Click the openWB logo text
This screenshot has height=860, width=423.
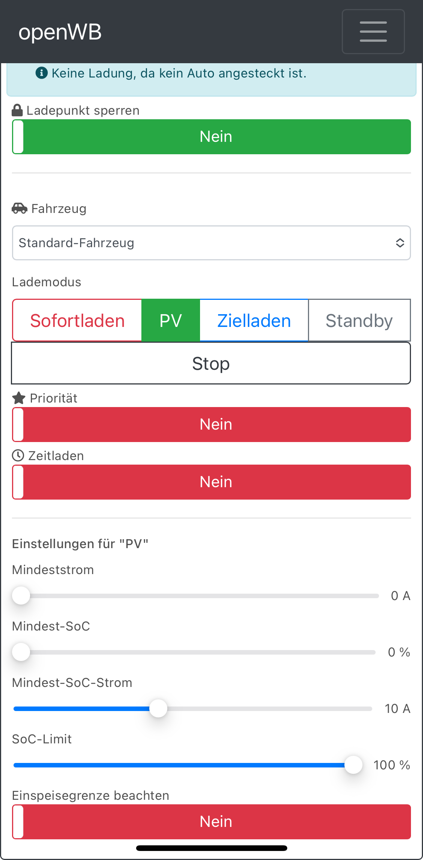(60, 32)
